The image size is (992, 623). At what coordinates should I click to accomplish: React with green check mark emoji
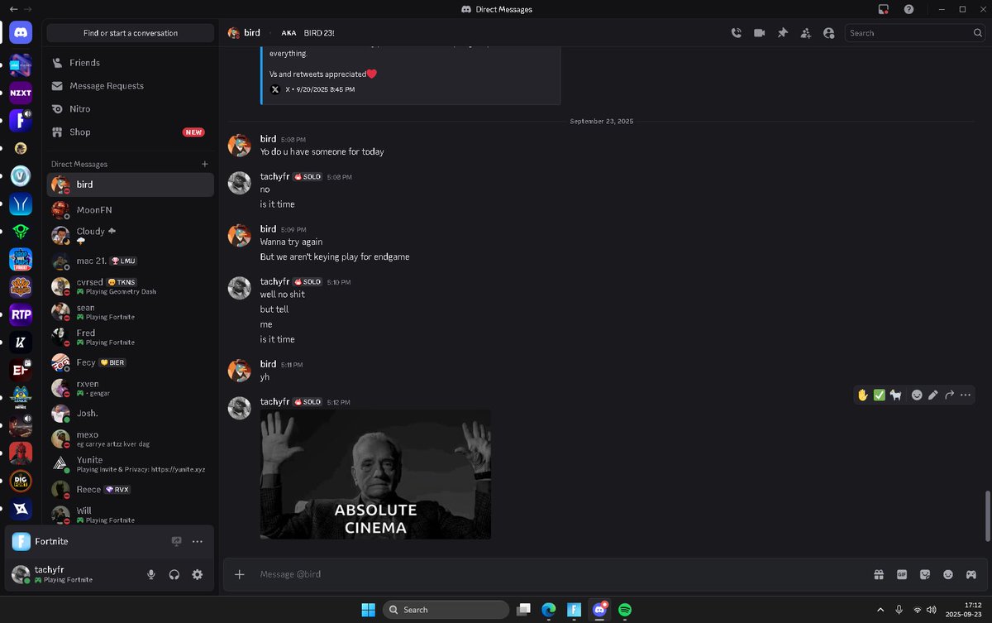(x=880, y=395)
